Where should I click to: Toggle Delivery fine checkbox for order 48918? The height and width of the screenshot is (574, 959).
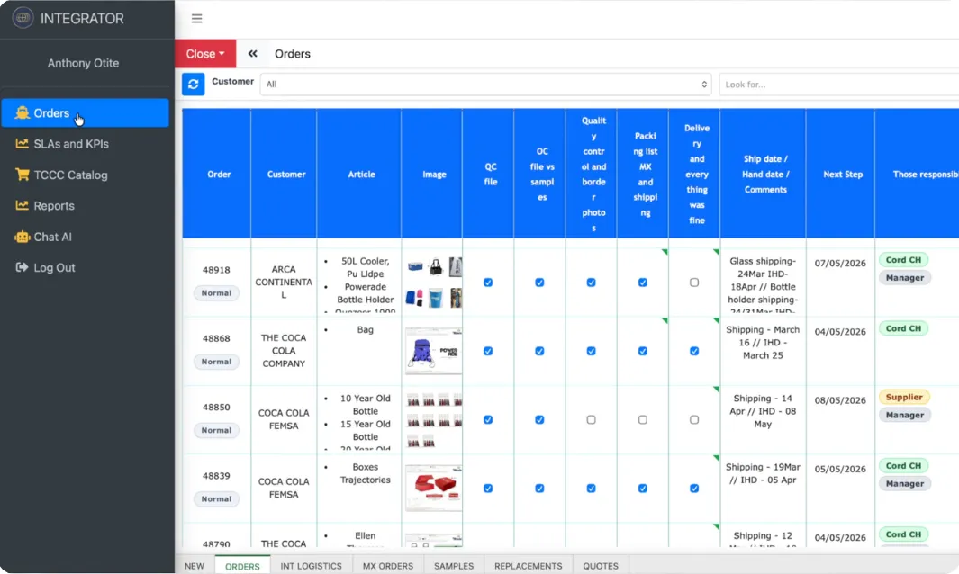pyautogui.click(x=694, y=283)
